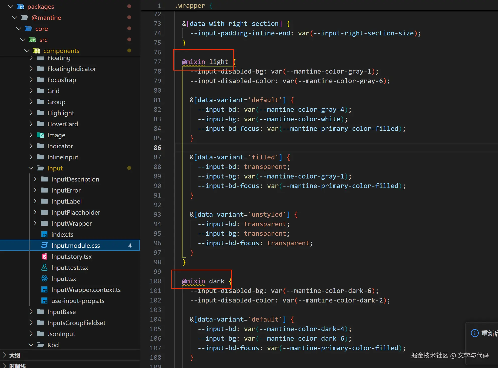Collapse the packages root folder
Viewport: 498px width, 368px height.
tap(11, 7)
